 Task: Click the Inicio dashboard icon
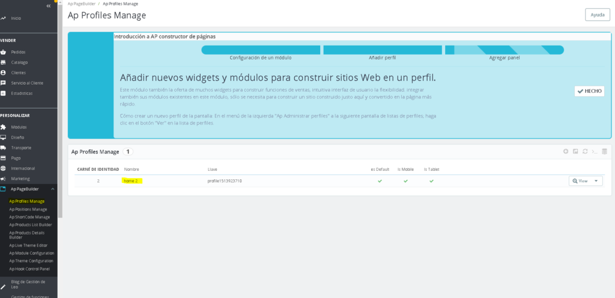coord(3,19)
